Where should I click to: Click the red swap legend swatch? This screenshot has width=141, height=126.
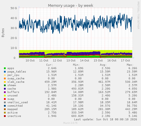5,99
